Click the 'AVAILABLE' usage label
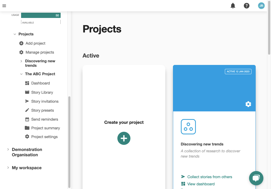Screen dimensions: 271x189 tap(28, 23)
